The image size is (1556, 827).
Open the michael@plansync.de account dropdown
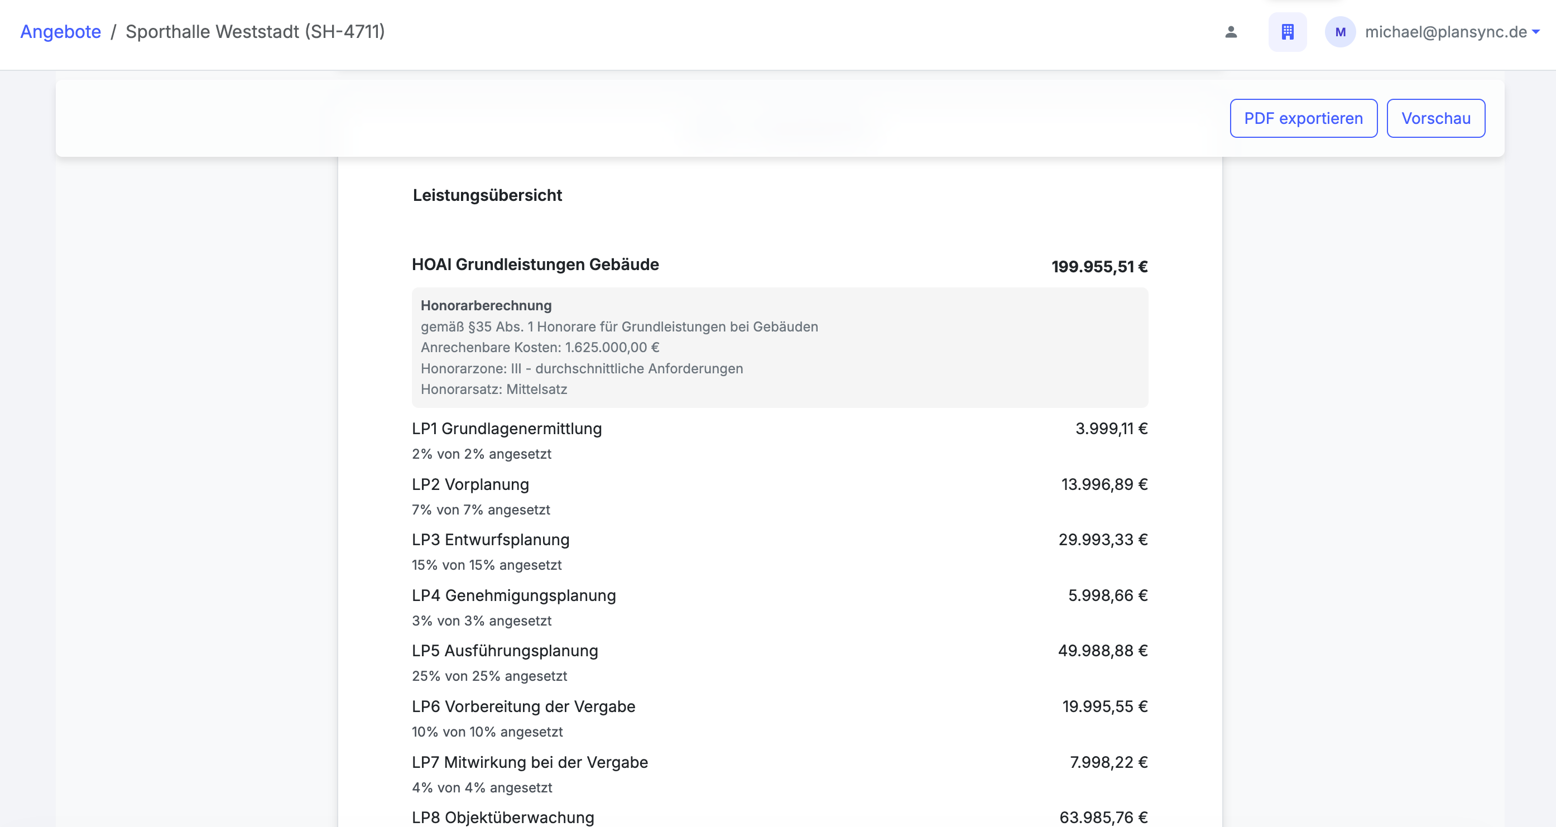(1445, 32)
